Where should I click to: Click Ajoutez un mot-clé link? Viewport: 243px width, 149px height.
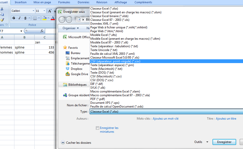pyautogui.click(x=166, y=119)
